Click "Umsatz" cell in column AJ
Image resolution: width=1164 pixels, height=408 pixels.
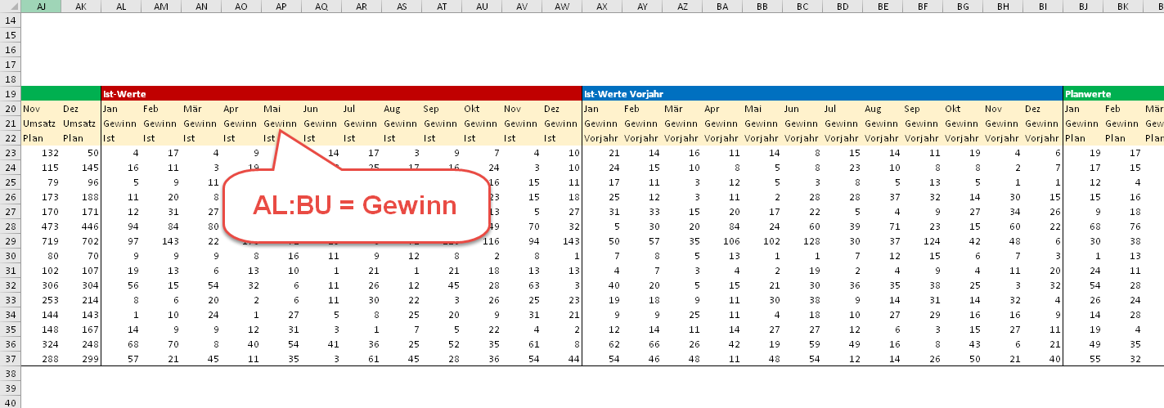40,123
